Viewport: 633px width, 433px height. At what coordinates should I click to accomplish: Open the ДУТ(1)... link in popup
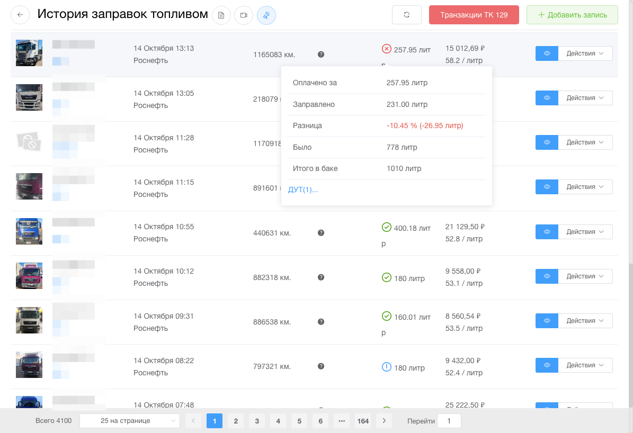pyautogui.click(x=303, y=190)
